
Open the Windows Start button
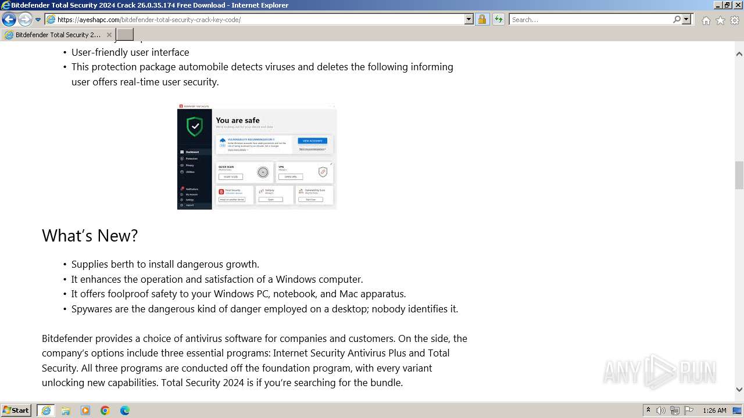16,410
